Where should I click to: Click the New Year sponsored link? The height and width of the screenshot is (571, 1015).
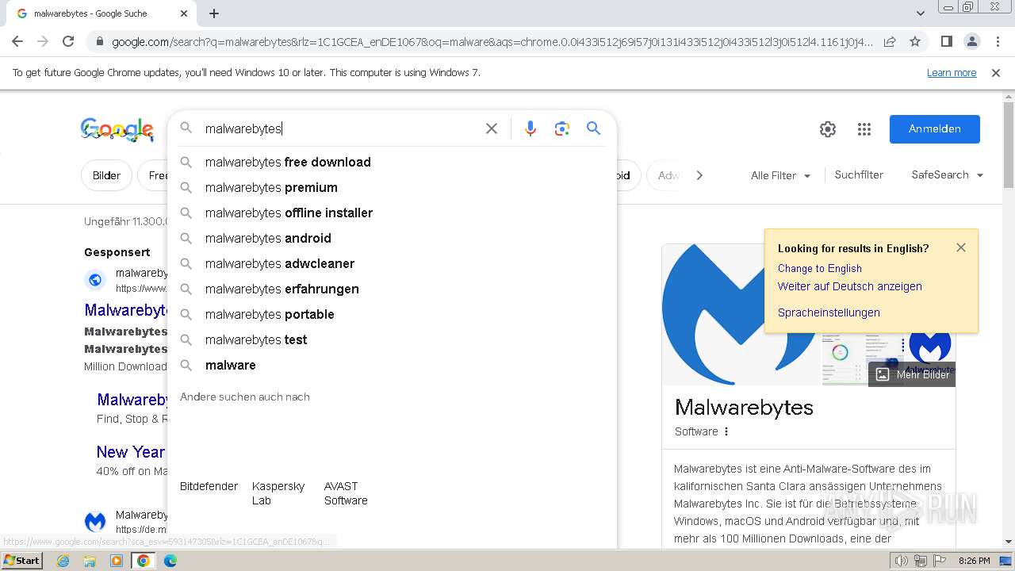coord(131,452)
